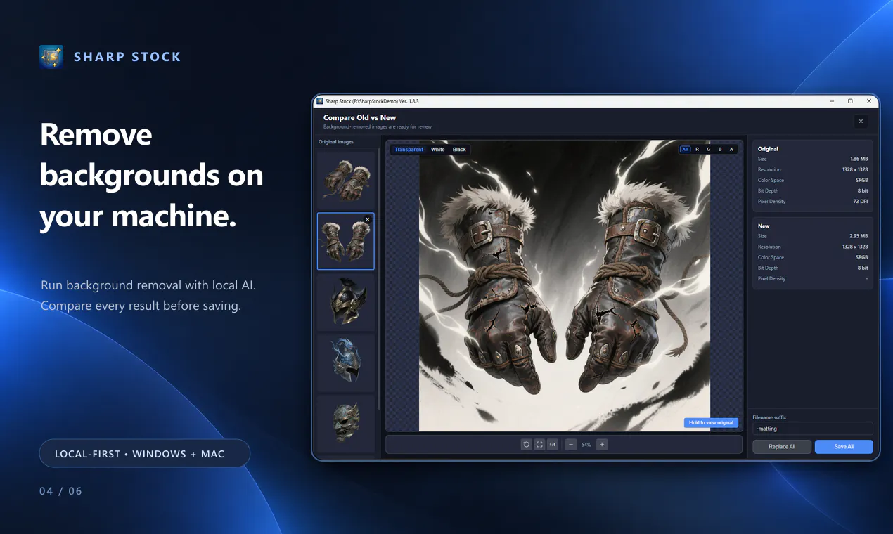
Task: Show only the B channel
Action: click(720, 149)
